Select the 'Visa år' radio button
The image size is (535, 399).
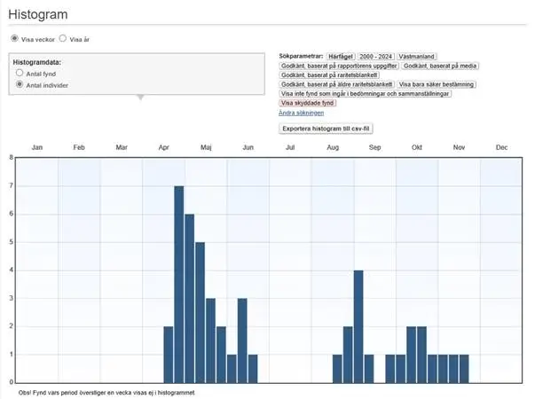[63, 39]
